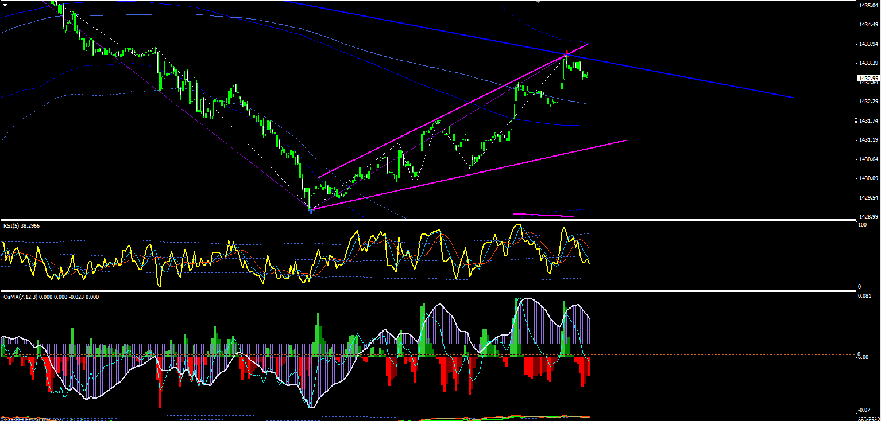
Task: Click the 1435.04 price scale label
Action: click(868, 5)
